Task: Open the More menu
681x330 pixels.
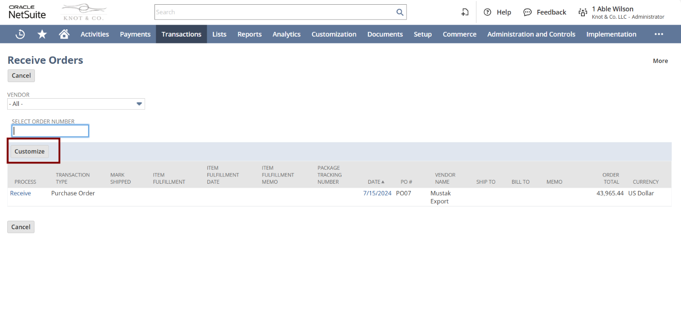Action: tap(660, 61)
